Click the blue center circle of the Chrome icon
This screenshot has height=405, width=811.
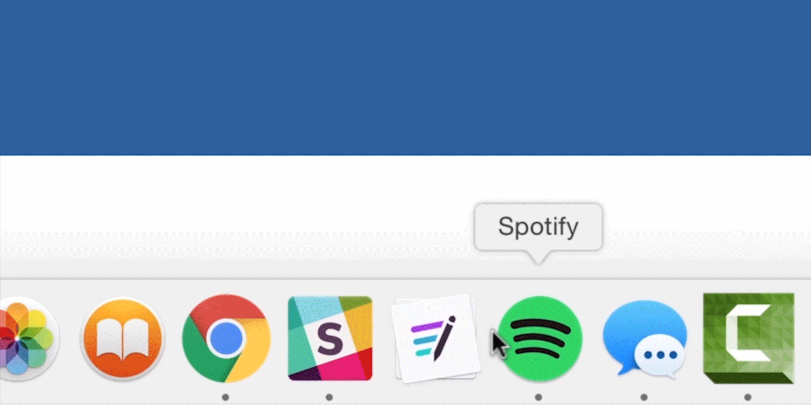click(x=227, y=339)
